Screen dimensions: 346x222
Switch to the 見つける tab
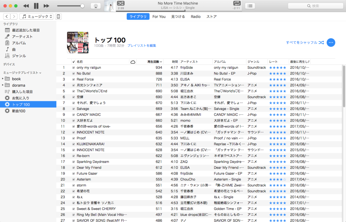178,17
